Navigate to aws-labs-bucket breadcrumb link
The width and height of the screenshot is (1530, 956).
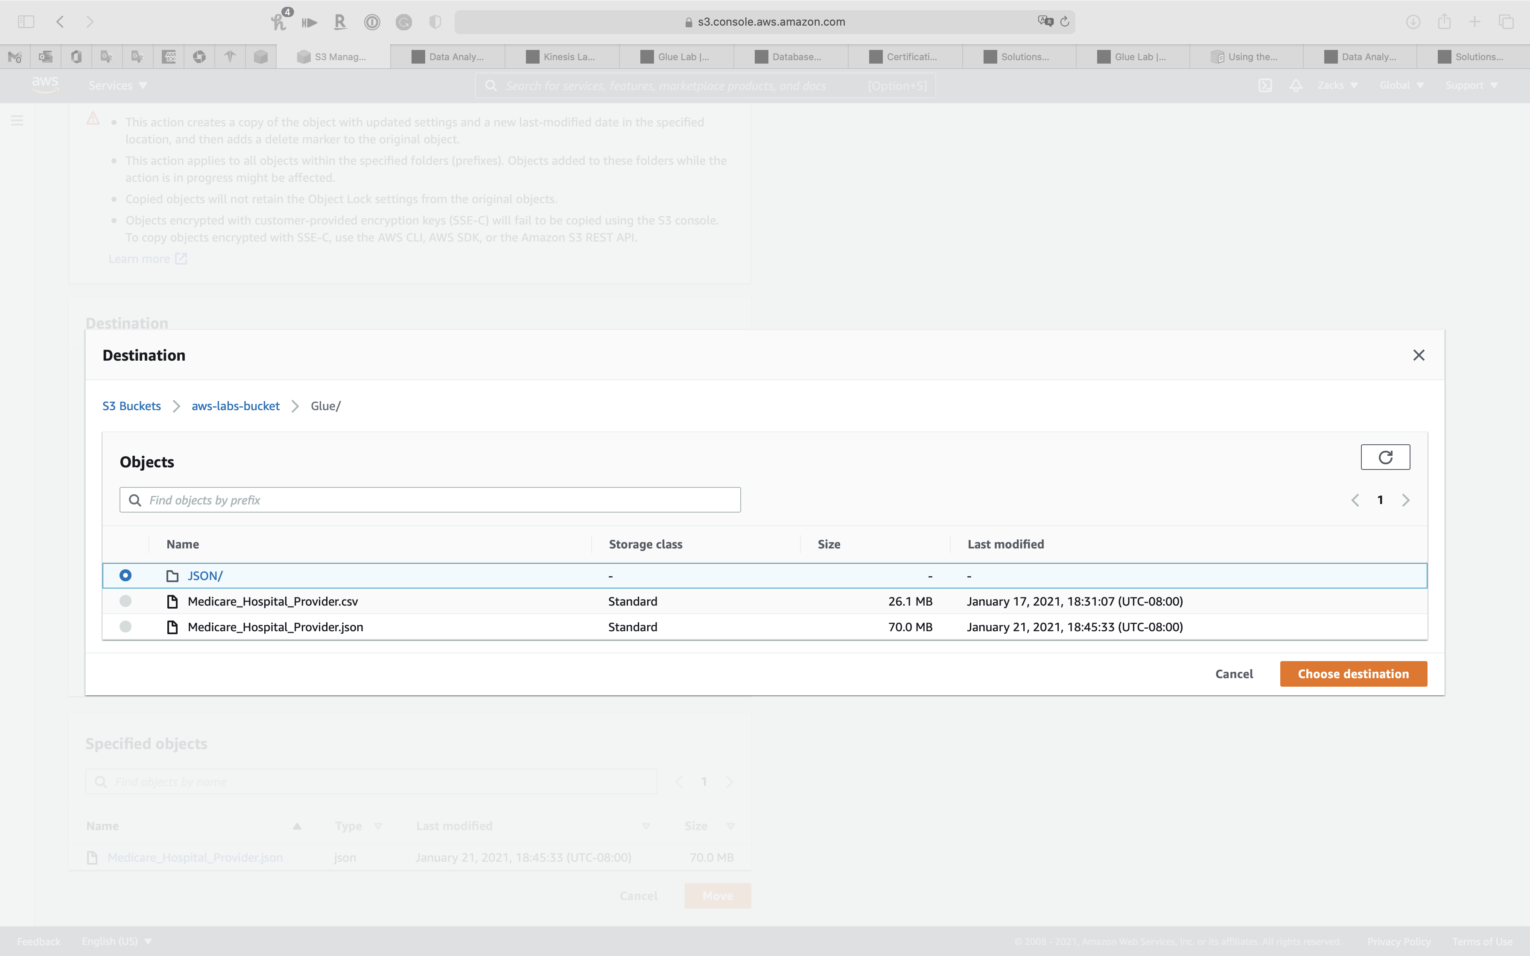[x=235, y=406]
